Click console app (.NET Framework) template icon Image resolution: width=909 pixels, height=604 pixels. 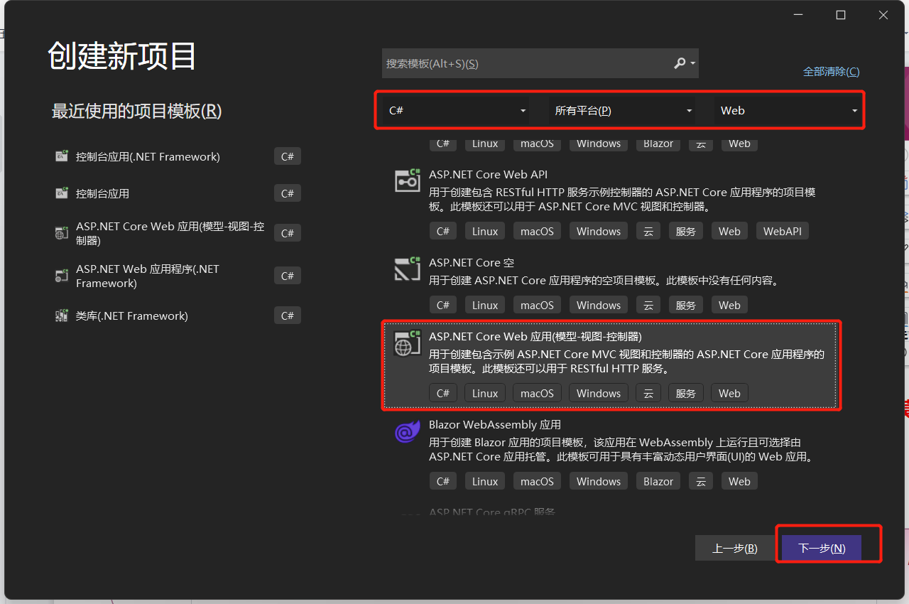point(62,156)
